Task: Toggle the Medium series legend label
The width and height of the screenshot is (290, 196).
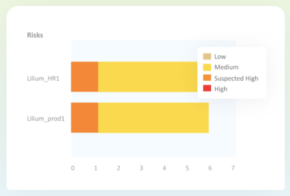Action: pos(226,67)
